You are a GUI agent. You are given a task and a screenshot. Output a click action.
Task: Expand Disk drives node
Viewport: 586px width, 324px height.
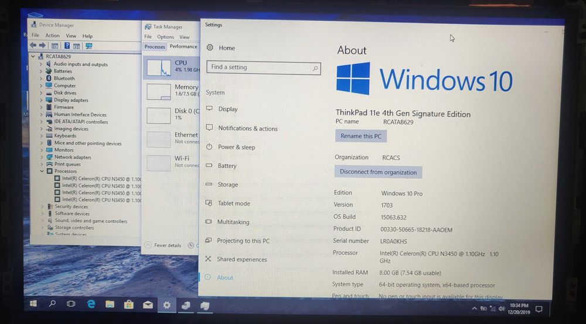tap(41, 93)
